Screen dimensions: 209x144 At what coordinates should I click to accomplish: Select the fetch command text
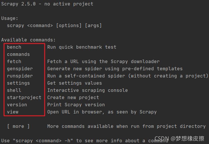click(14, 61)
